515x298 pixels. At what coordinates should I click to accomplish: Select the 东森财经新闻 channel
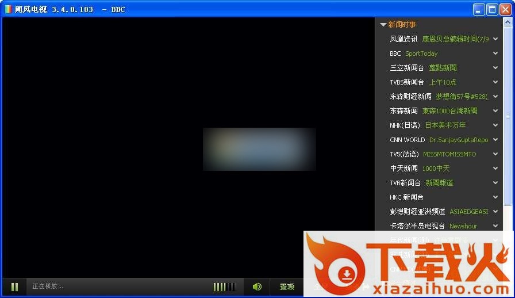click(x=410, y=97)
